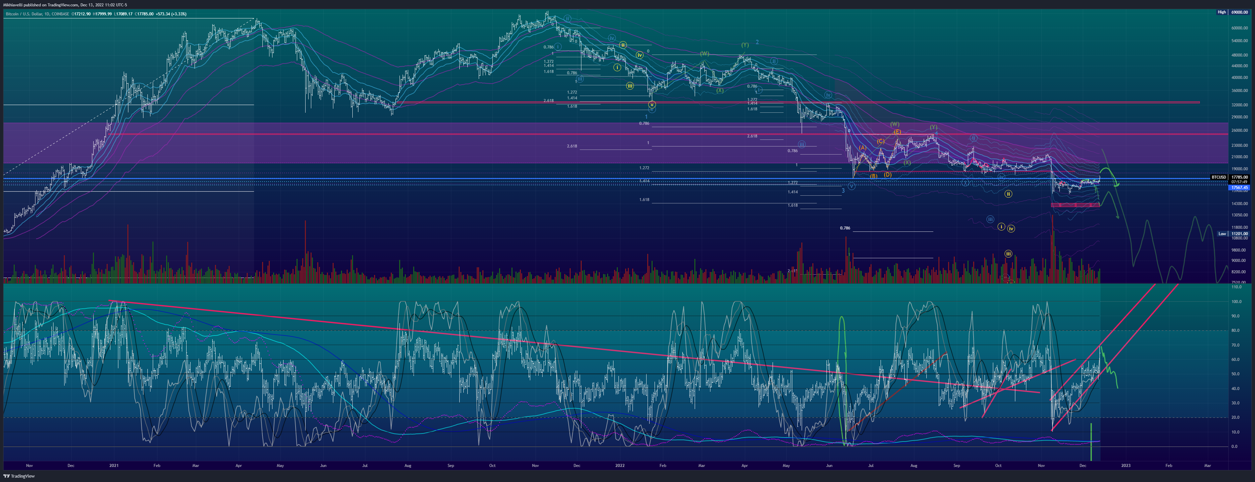
Task: Select the orange (B) wave label
Action: (x=874, y=176)
